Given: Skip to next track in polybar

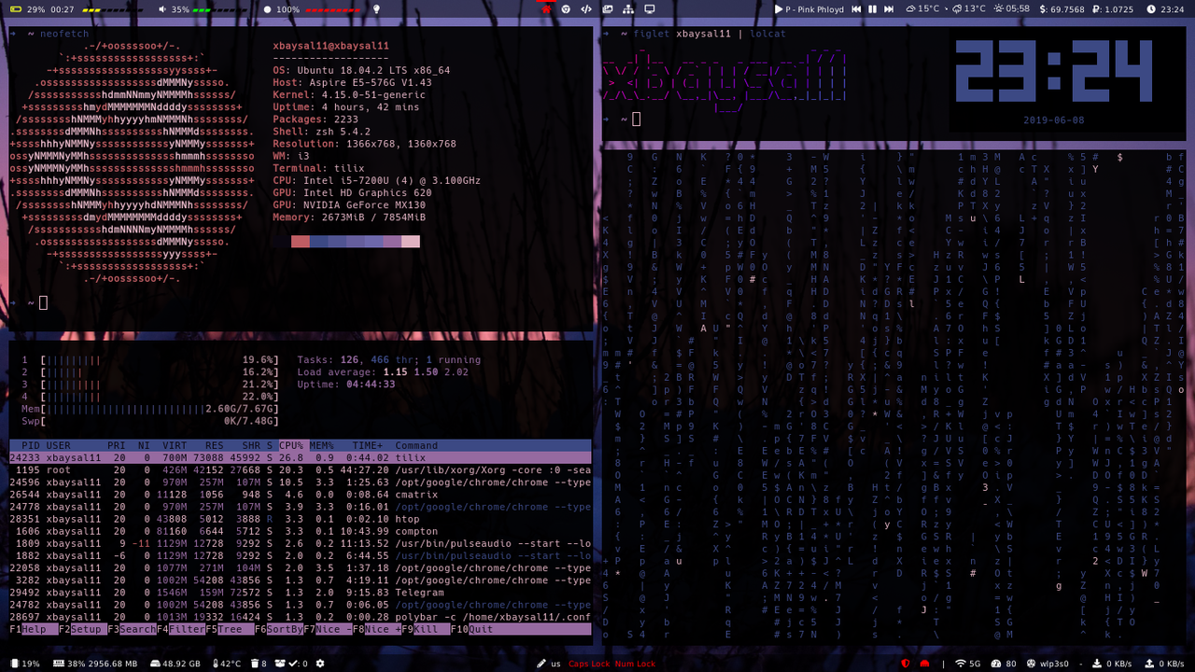Looking at the screenshot, I should pos(890,8).
